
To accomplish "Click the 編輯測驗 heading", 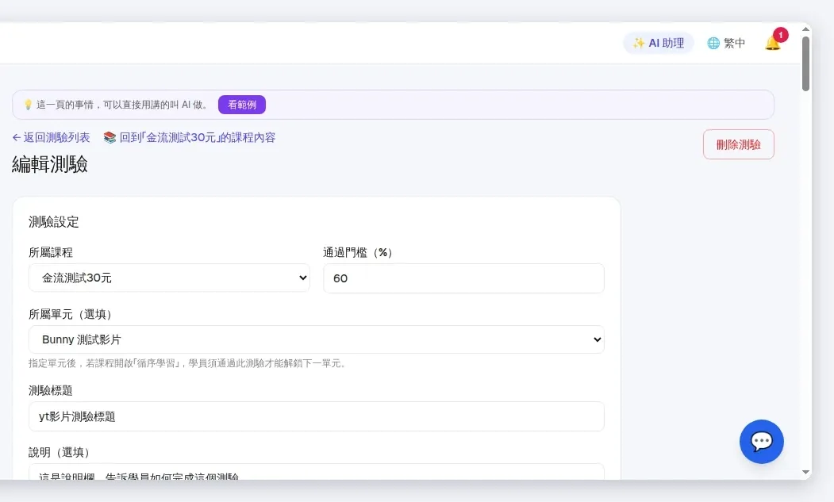I will pyautogui.click(x=50, y=164).
